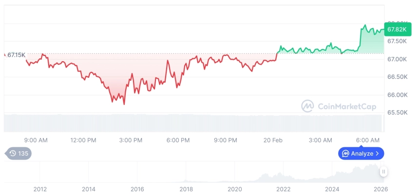Click the green 67.82K current price tag
Image resolution: width=419 pixels, height=195 pixels.
(x=397, y=29)
